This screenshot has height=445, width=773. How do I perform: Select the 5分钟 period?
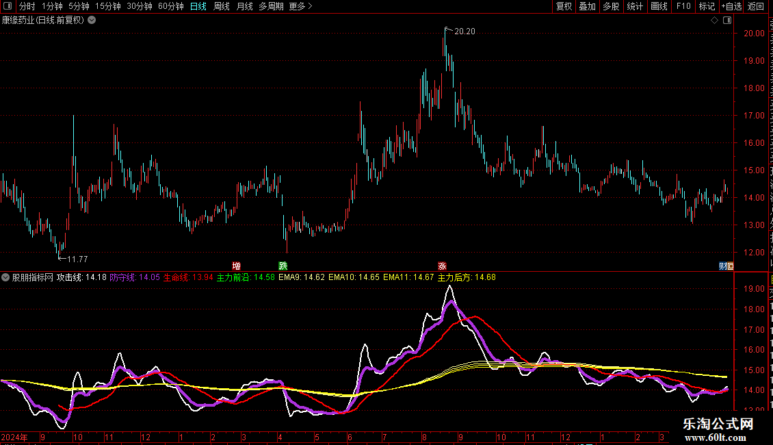click(x=79, y=6)
